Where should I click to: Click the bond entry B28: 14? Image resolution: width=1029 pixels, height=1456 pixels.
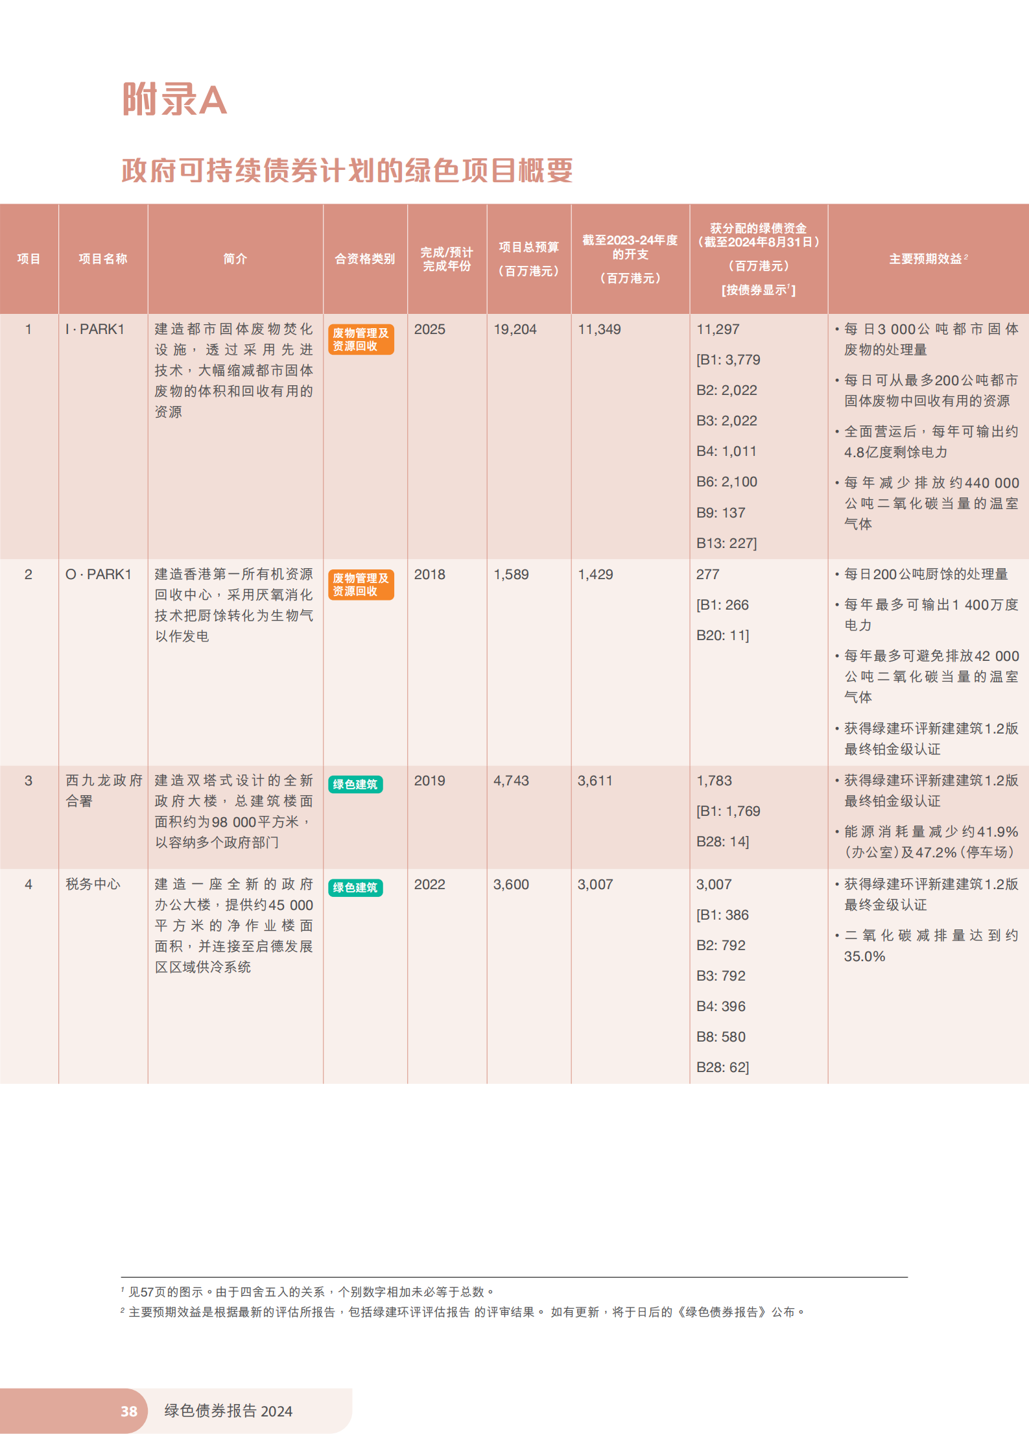pyautogui.click(x=723, y=841)
